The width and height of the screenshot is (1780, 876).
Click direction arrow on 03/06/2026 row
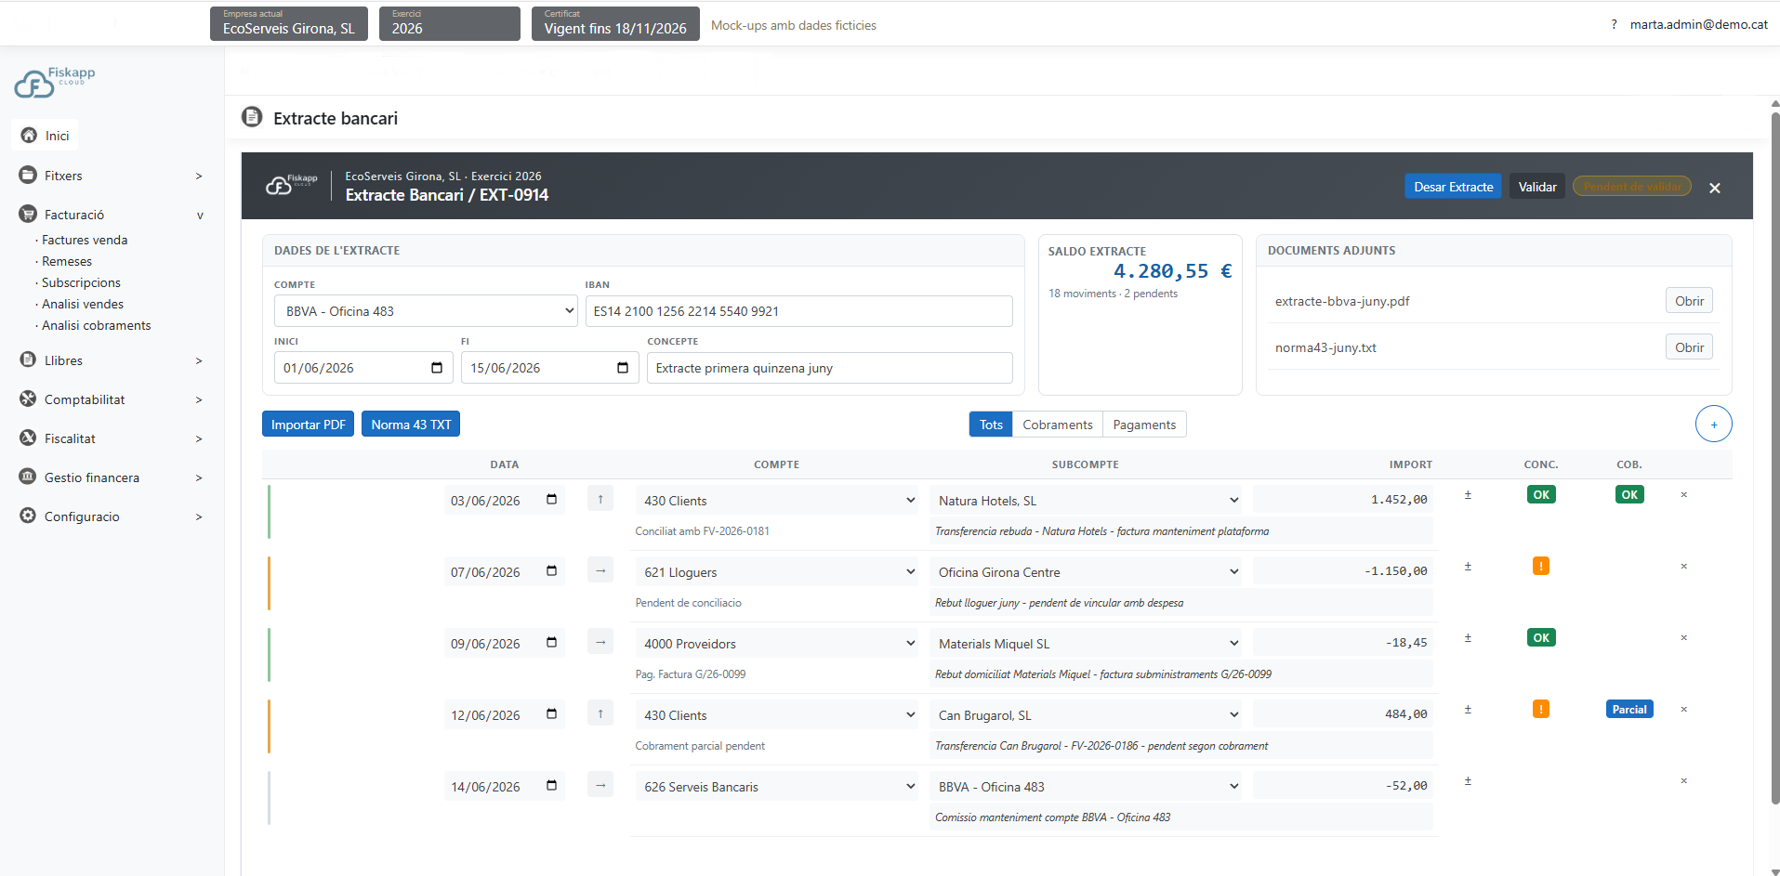pyautogui.click(x=600, y=499)
